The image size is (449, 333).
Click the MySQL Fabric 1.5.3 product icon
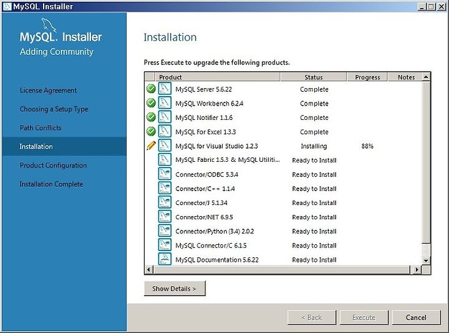(165, 160)
